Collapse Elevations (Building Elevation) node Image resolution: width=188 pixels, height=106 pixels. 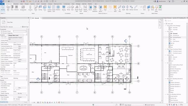pyautogui.click(x=166, y=79)
